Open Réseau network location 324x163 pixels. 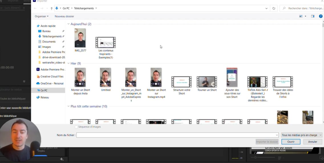pos(44,97)
